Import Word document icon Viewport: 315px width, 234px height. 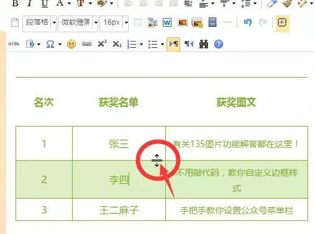[x=167, y=22]
